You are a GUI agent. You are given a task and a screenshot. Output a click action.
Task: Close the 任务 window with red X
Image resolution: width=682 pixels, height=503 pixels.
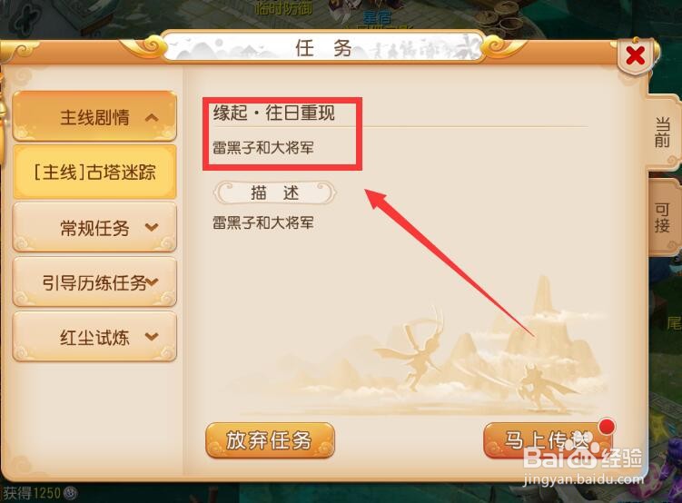[x=635, y=55]
